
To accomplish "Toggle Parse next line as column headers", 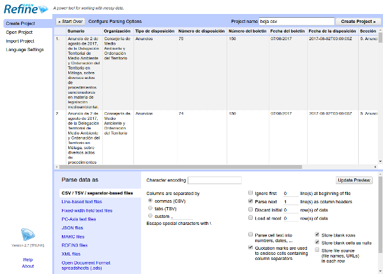I will (250, 201).
